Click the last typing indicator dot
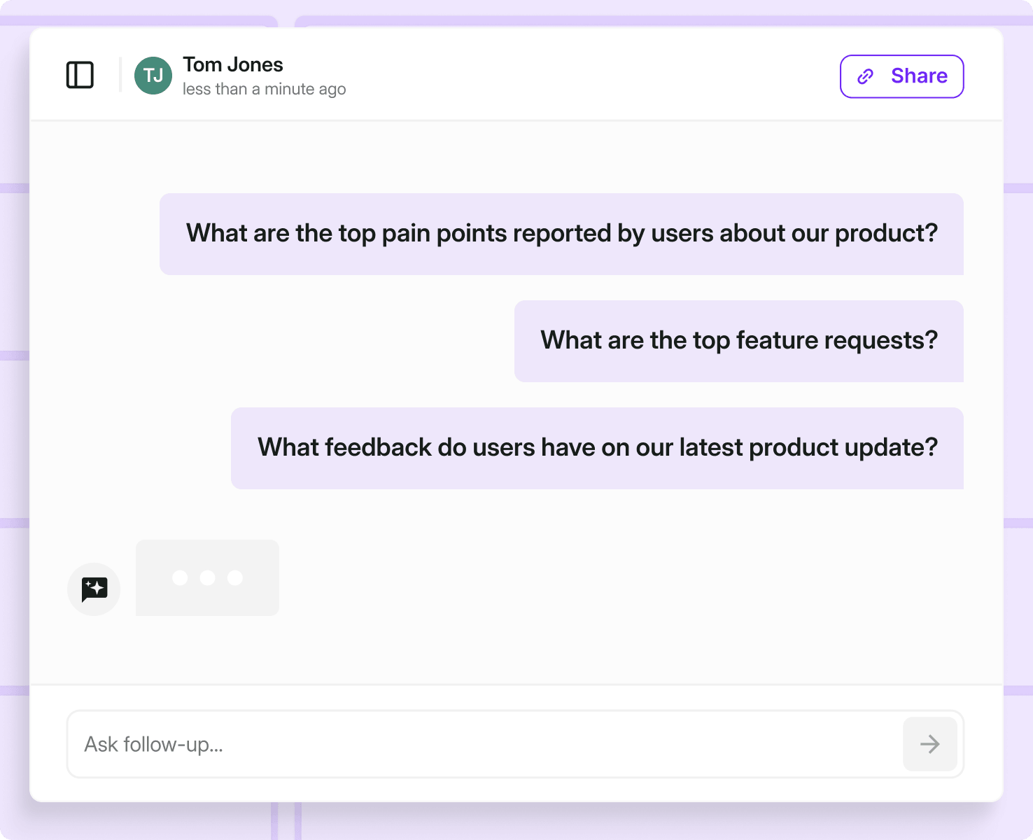The image size is (1033, 840). click(x=235, y=577)
